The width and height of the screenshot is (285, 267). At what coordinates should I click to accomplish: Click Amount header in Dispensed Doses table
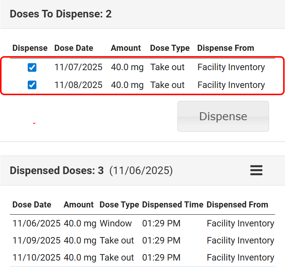(79, 205)
